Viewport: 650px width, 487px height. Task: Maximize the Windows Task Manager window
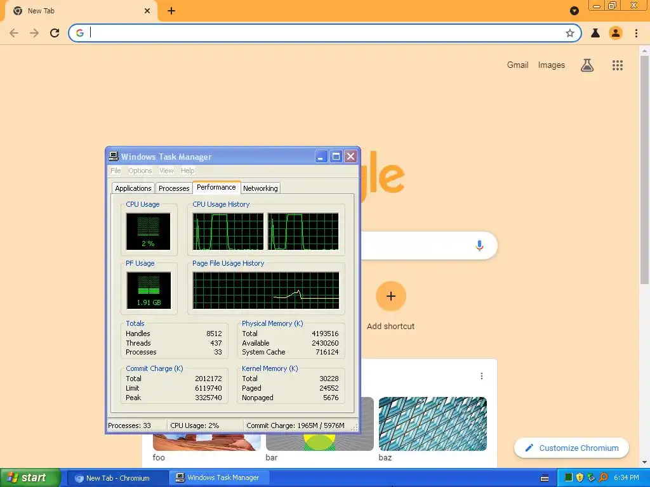[336, 157]
